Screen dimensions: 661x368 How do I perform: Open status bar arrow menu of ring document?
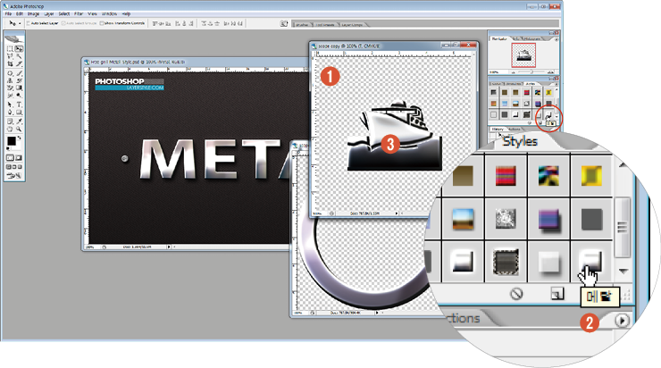(x=376, y=313)
